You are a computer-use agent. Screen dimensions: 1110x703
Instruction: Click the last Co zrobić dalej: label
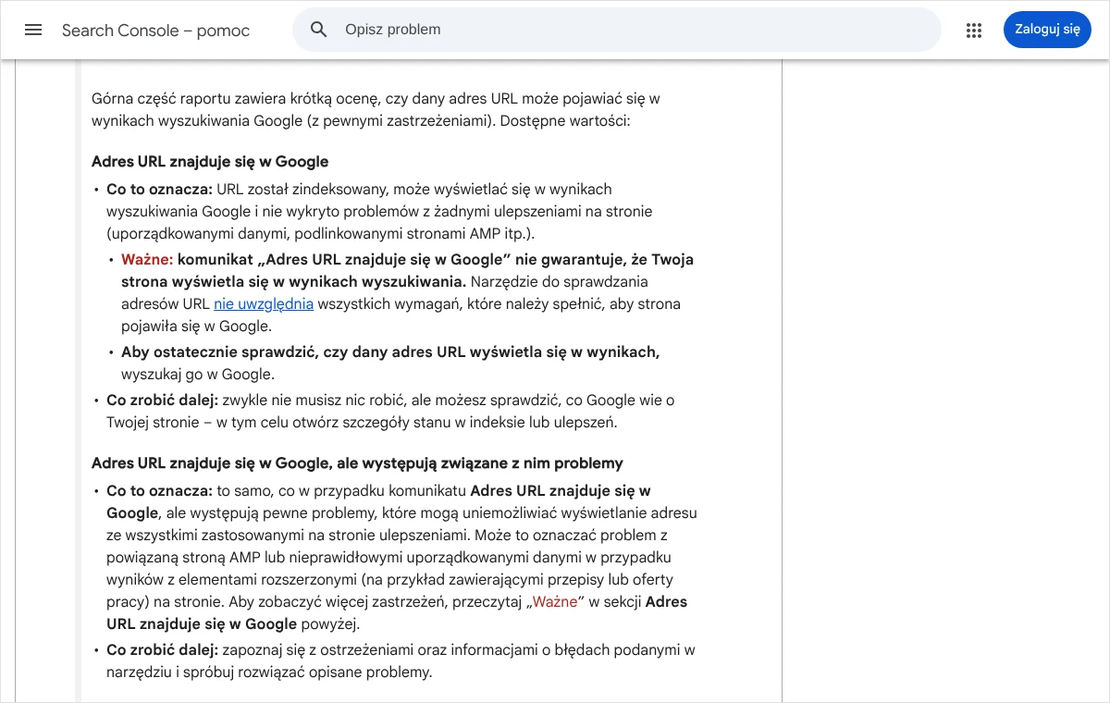[162, 650]
